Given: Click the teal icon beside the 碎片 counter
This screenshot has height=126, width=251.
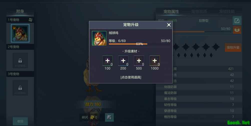Looking at the screenshot, I should pos(109,117).
